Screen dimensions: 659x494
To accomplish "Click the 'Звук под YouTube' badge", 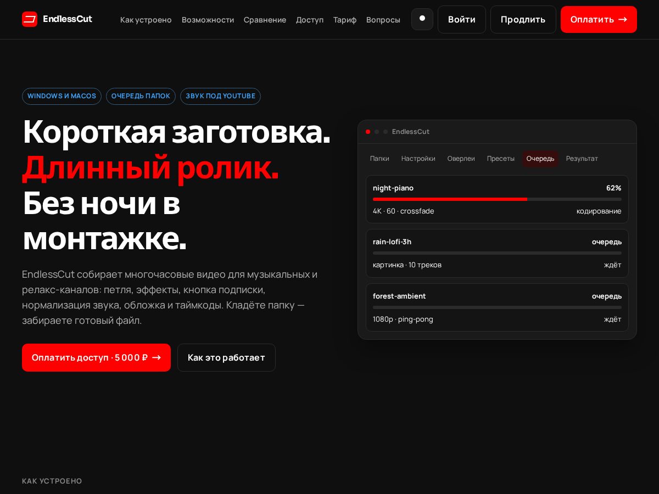I will click(220, 96).
